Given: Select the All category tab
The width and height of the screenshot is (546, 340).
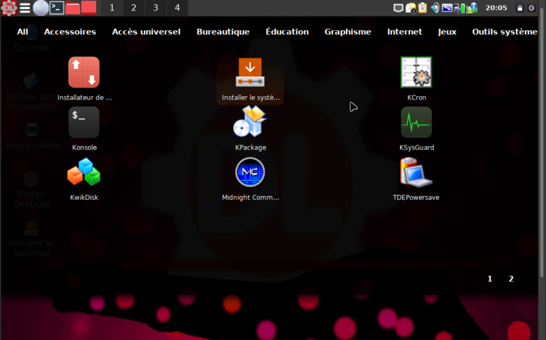Looking at the screenshot, I should 23,31.
